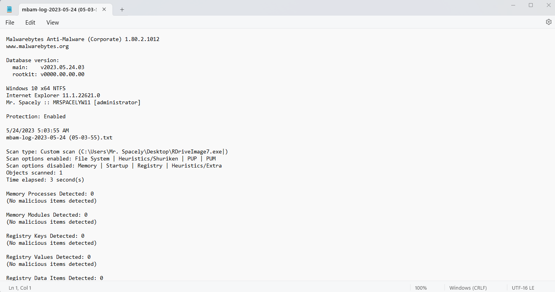
Task: Click the 'Scan options enabled' line
Action: tap(111, 159)
